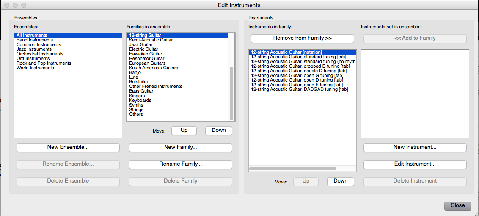
Task: Click the New Ensemble button
Action: pyautogui.click(x=68, y=148)
